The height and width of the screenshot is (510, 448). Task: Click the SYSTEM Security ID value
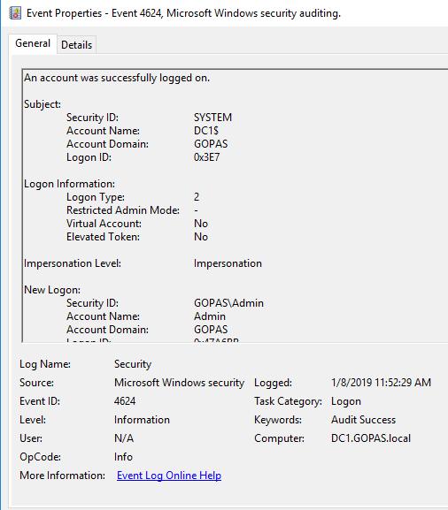pyautogui.click(x=212, y=117)
